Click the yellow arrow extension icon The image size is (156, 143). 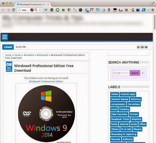(132, 10)
